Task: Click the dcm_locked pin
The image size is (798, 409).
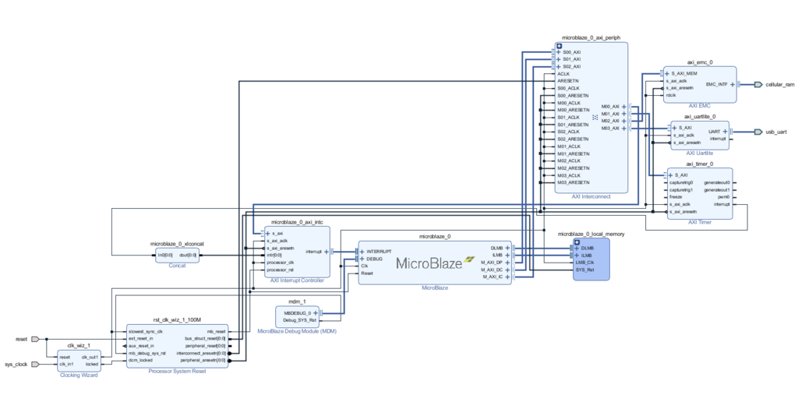Action: tap(140, 360)
